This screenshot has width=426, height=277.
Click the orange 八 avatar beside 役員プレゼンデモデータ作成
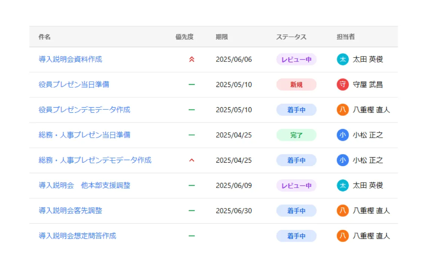point(342,110)
